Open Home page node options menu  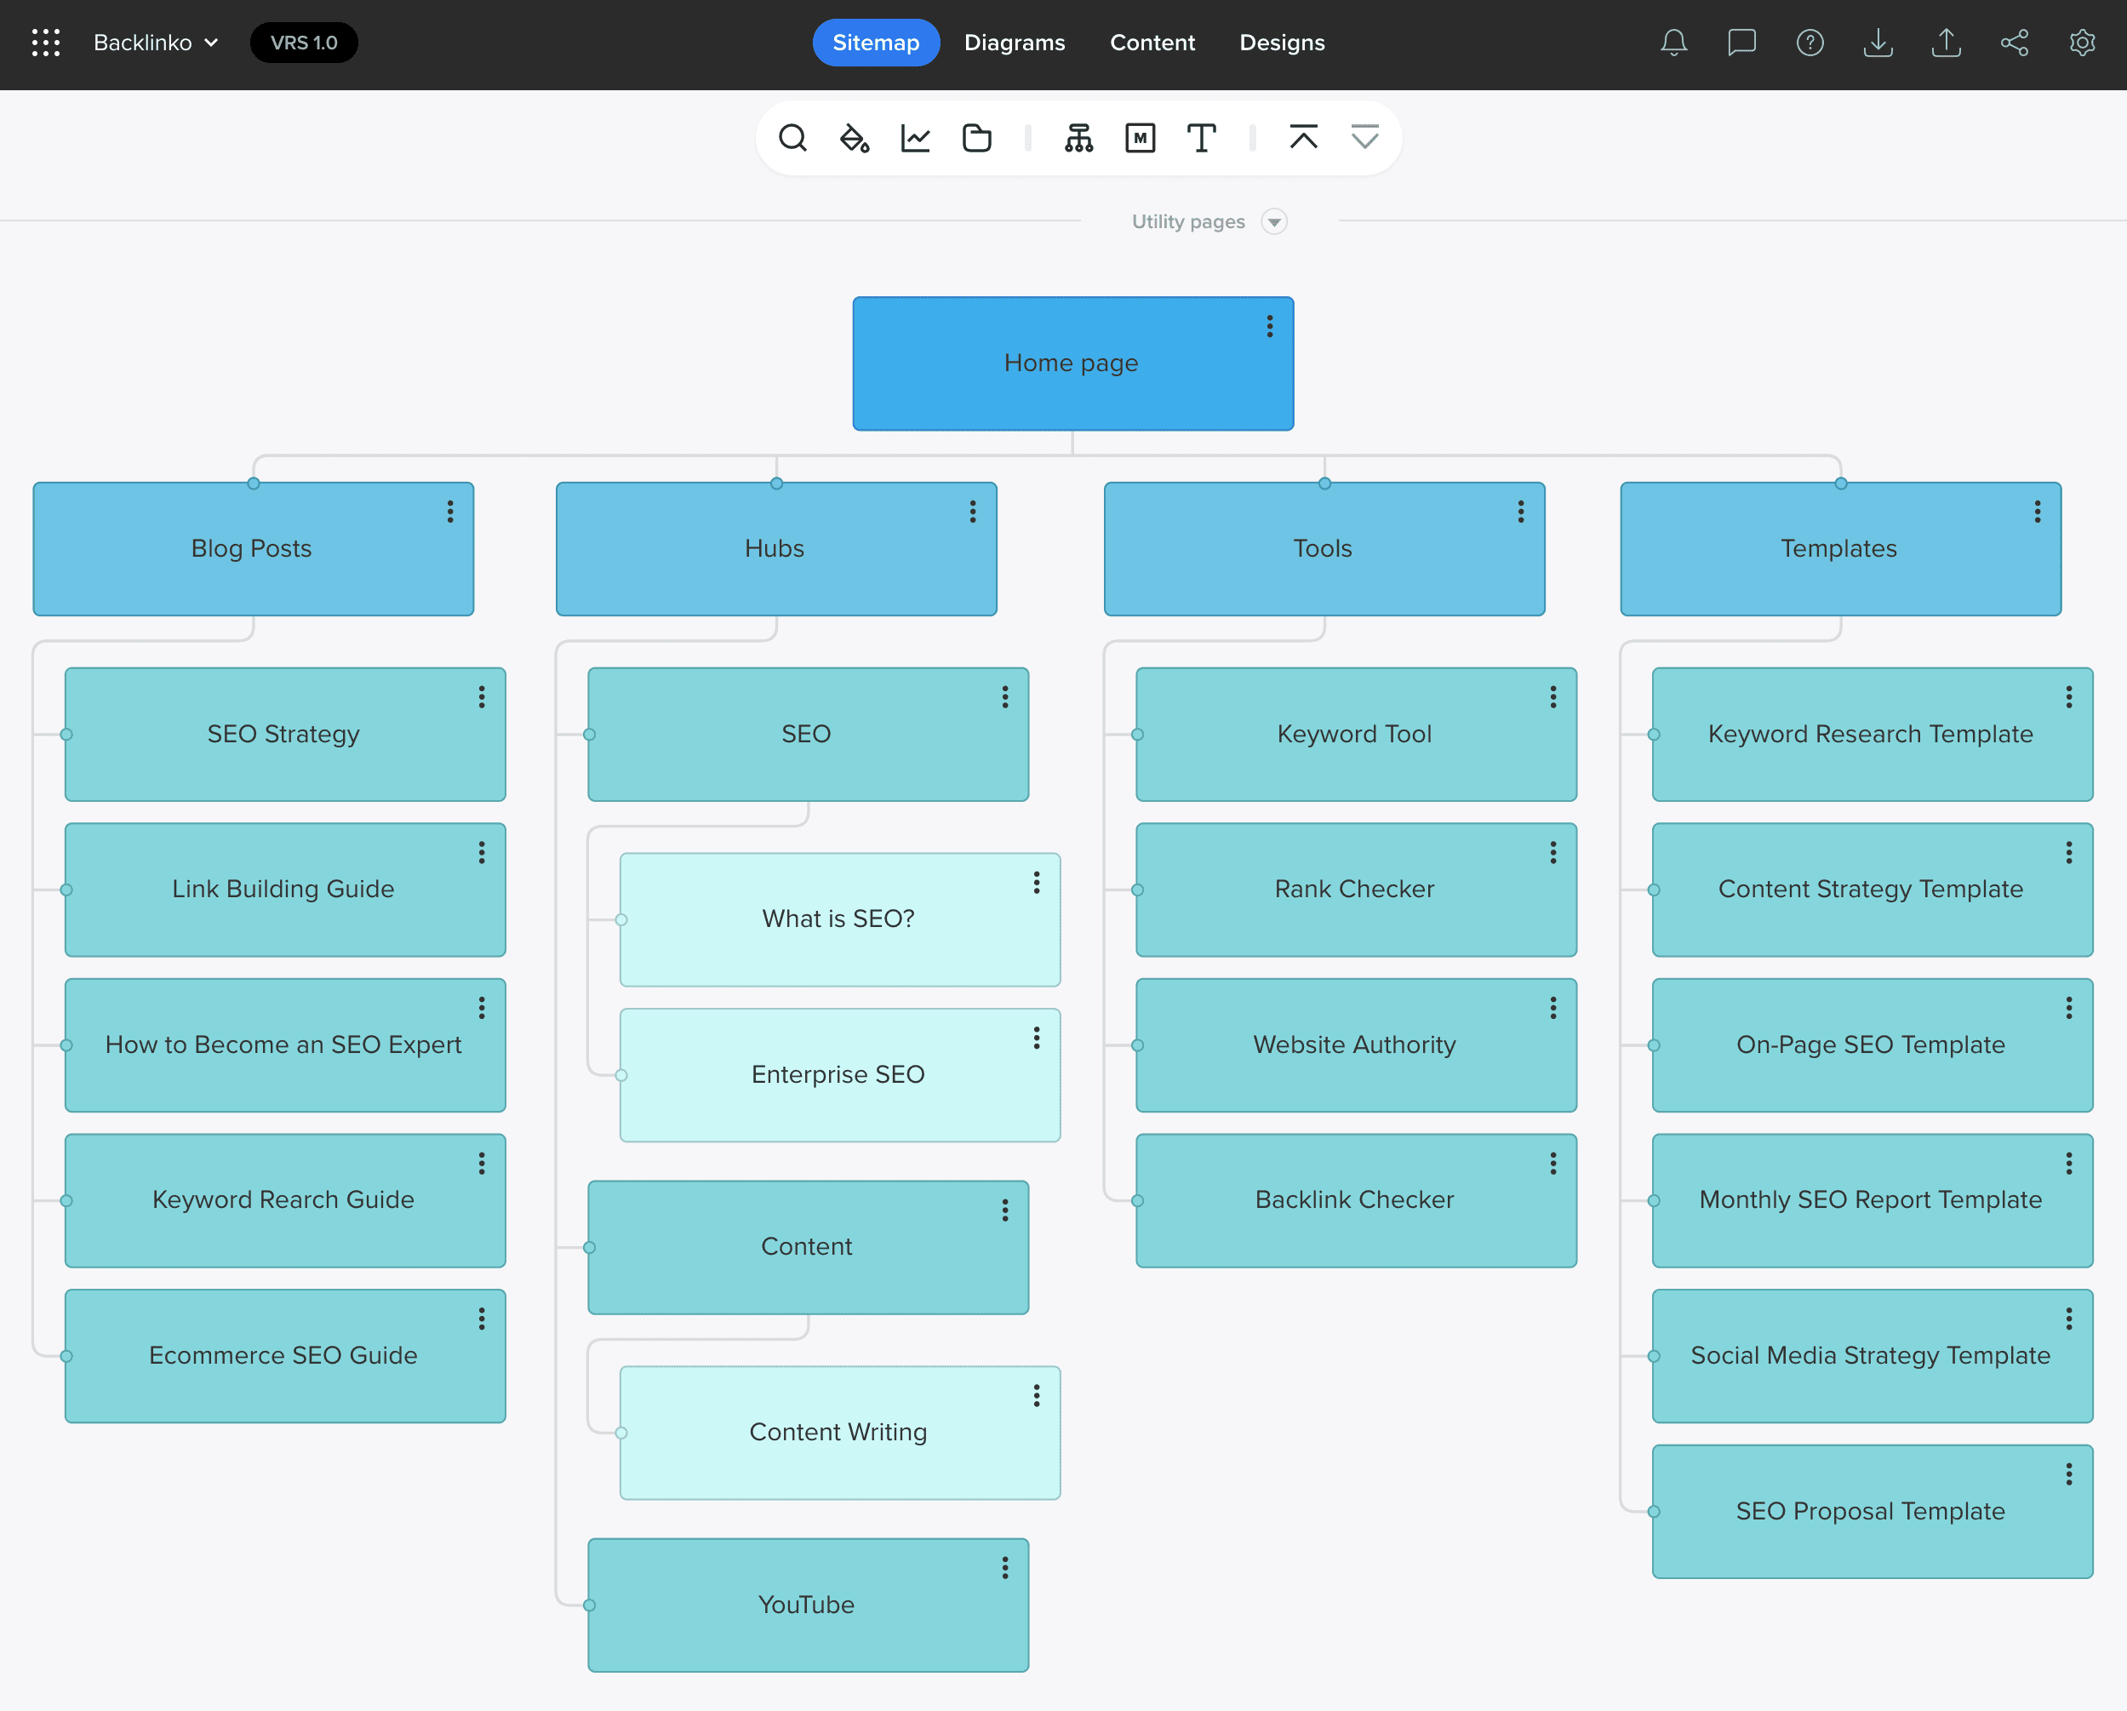[1270, 326]
